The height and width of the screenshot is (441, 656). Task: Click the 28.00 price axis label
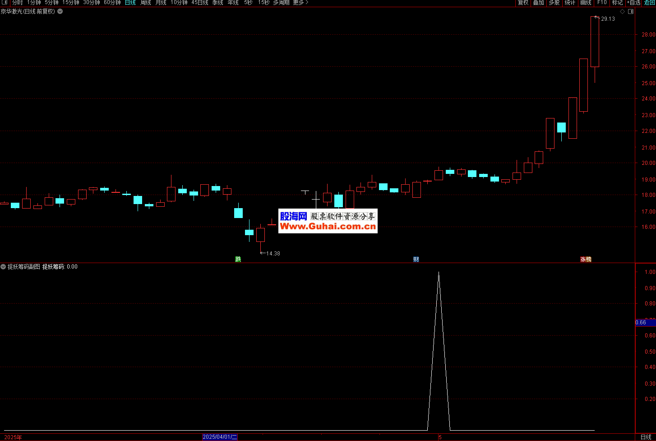(x=648, y=35)
